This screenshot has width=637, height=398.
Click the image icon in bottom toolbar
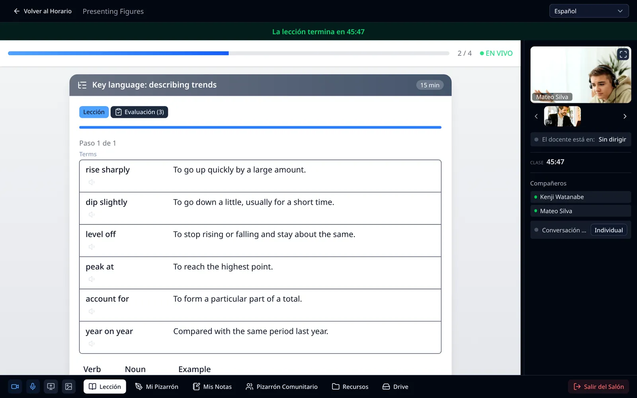68,386
